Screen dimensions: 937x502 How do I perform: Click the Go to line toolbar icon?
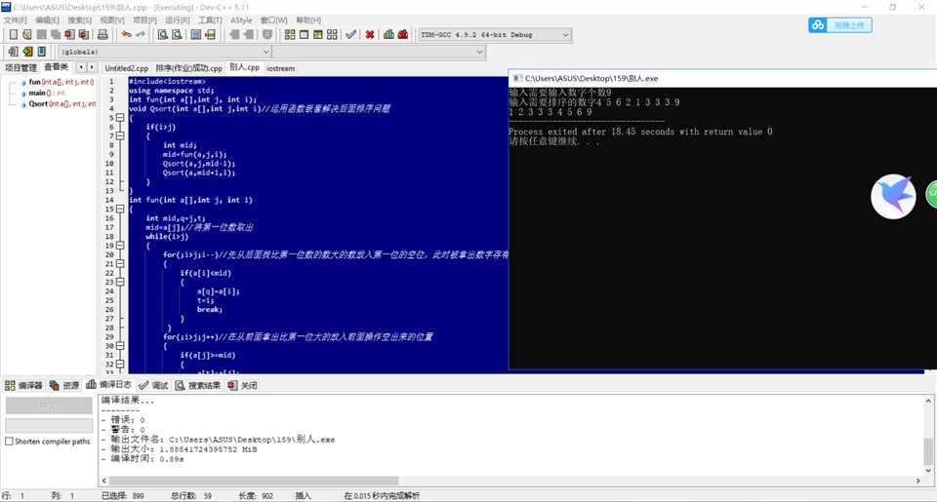click(211, 35)
